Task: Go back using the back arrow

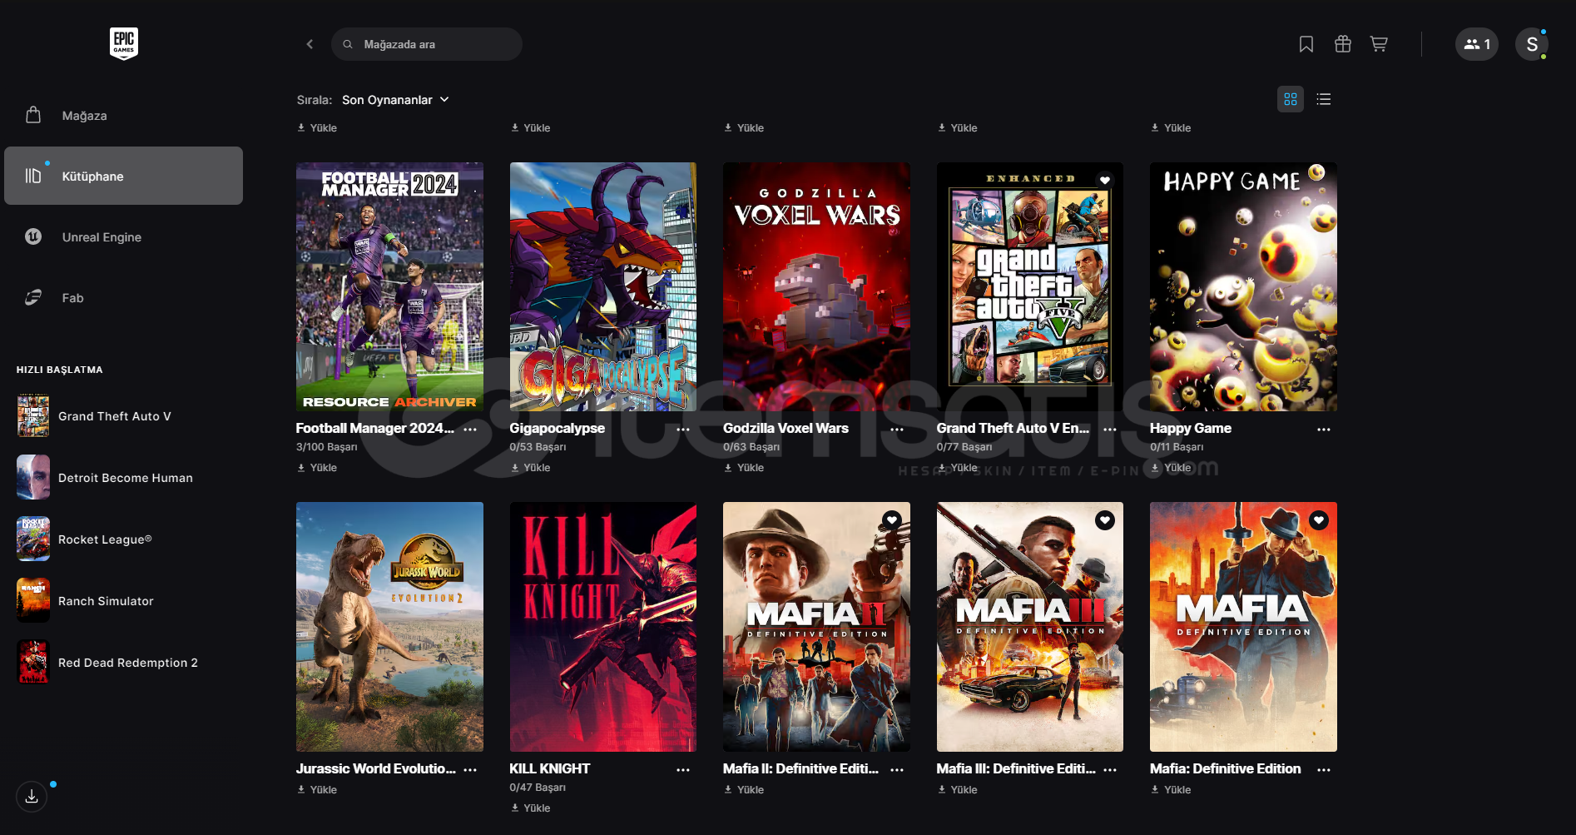Action: pyautogui.click(x=310, y=44)
